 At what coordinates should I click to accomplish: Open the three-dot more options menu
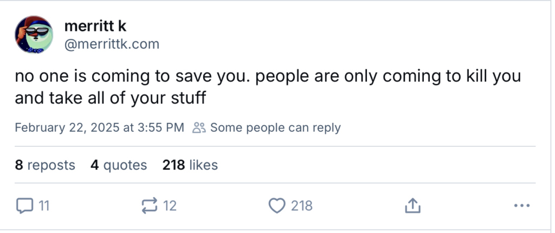pos(521,206)
